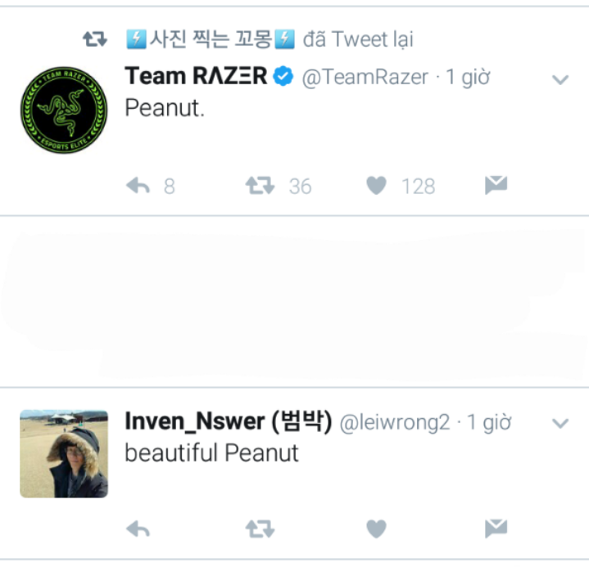Retweet Team Razer's Peanut tweet

point(261,187)
